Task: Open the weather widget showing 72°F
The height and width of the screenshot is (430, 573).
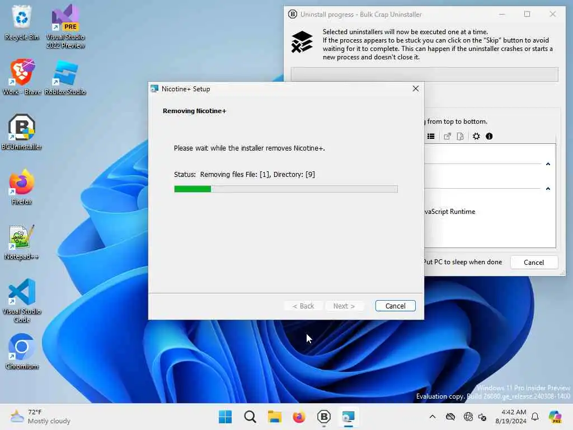Action: pyautogui.click(x=40, y=417)
